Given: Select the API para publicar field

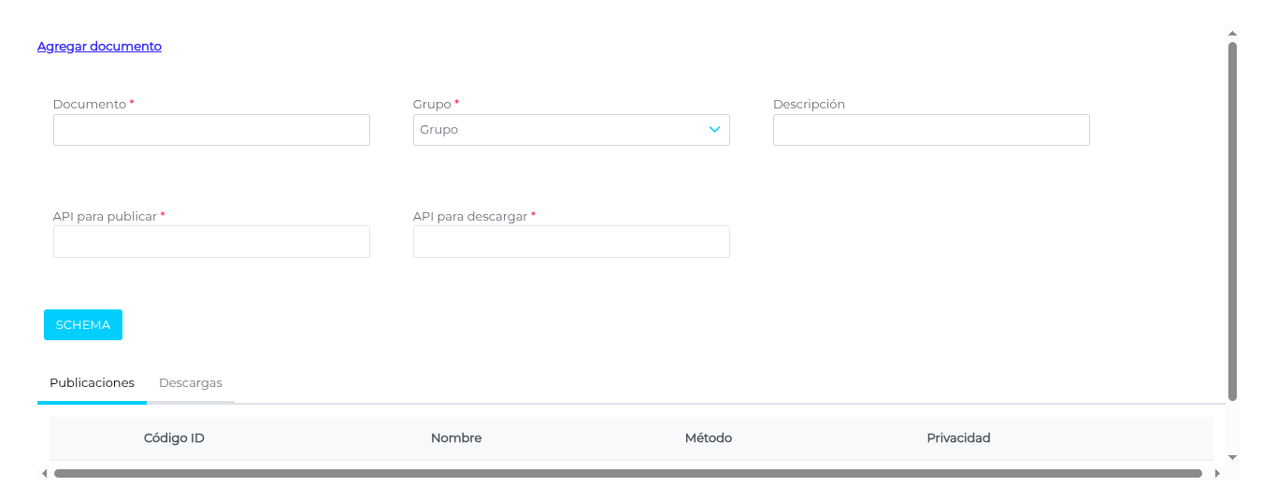Looking at the screenshot, I should tap(211, 241).
